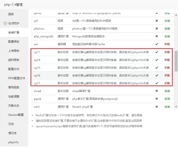The height and width of the screenshot is (149, 178).
Task: Click the libssh2 php扩展 description
Action: (x=82, y=107)
